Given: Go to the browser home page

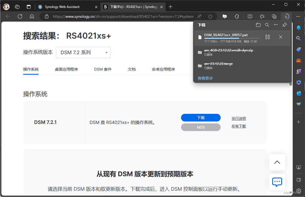Looking at the screenshot, I should (x=32, y=16).
